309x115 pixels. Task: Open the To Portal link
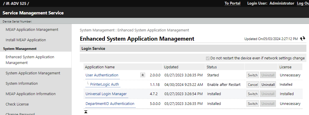coord(232,3)
